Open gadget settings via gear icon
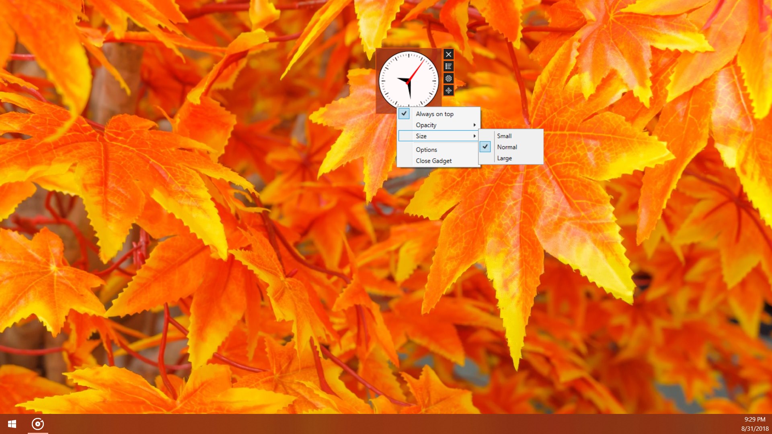772x434 pixels. click(448, 78)
